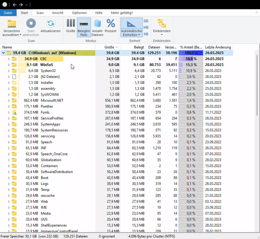The image size is (260, 239).
Task: Switch mode to Prozent
Action: [x=111, y=26]
